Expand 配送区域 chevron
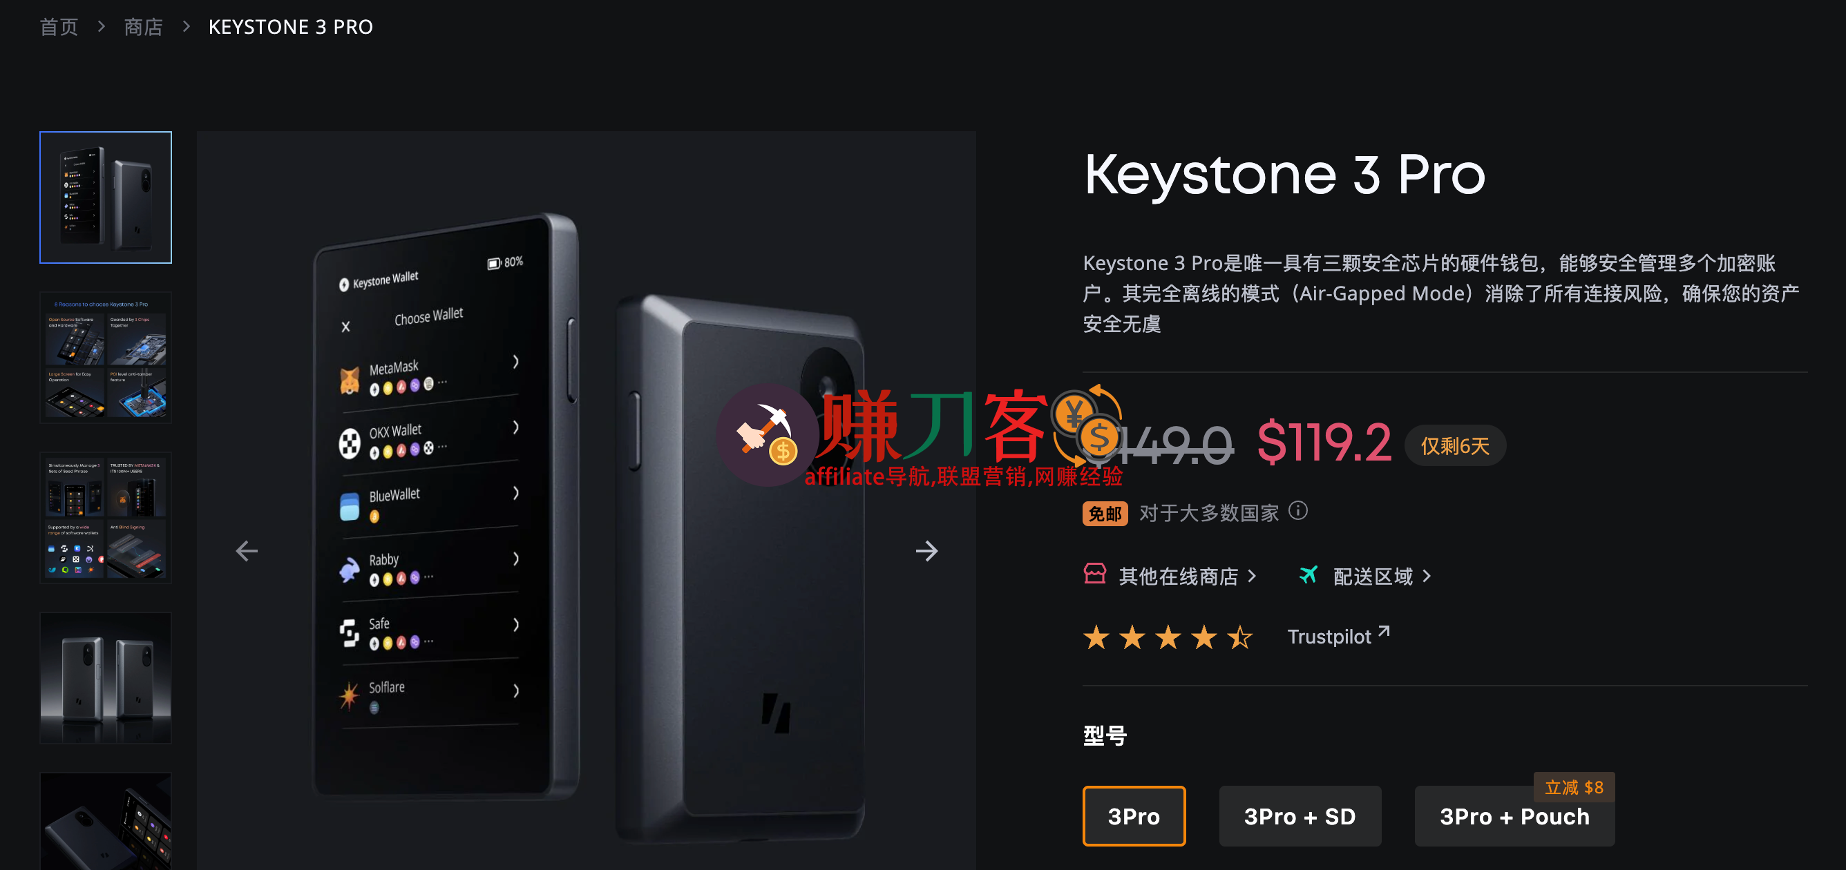The width and height of the screenshot is (1846, 870). (x=1426, y=576)
